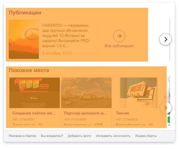Advance Похожие места carousel with right chevron
The height and width of the screenshot is (149, 179).
pyautogui.click(x=166, y=108)
